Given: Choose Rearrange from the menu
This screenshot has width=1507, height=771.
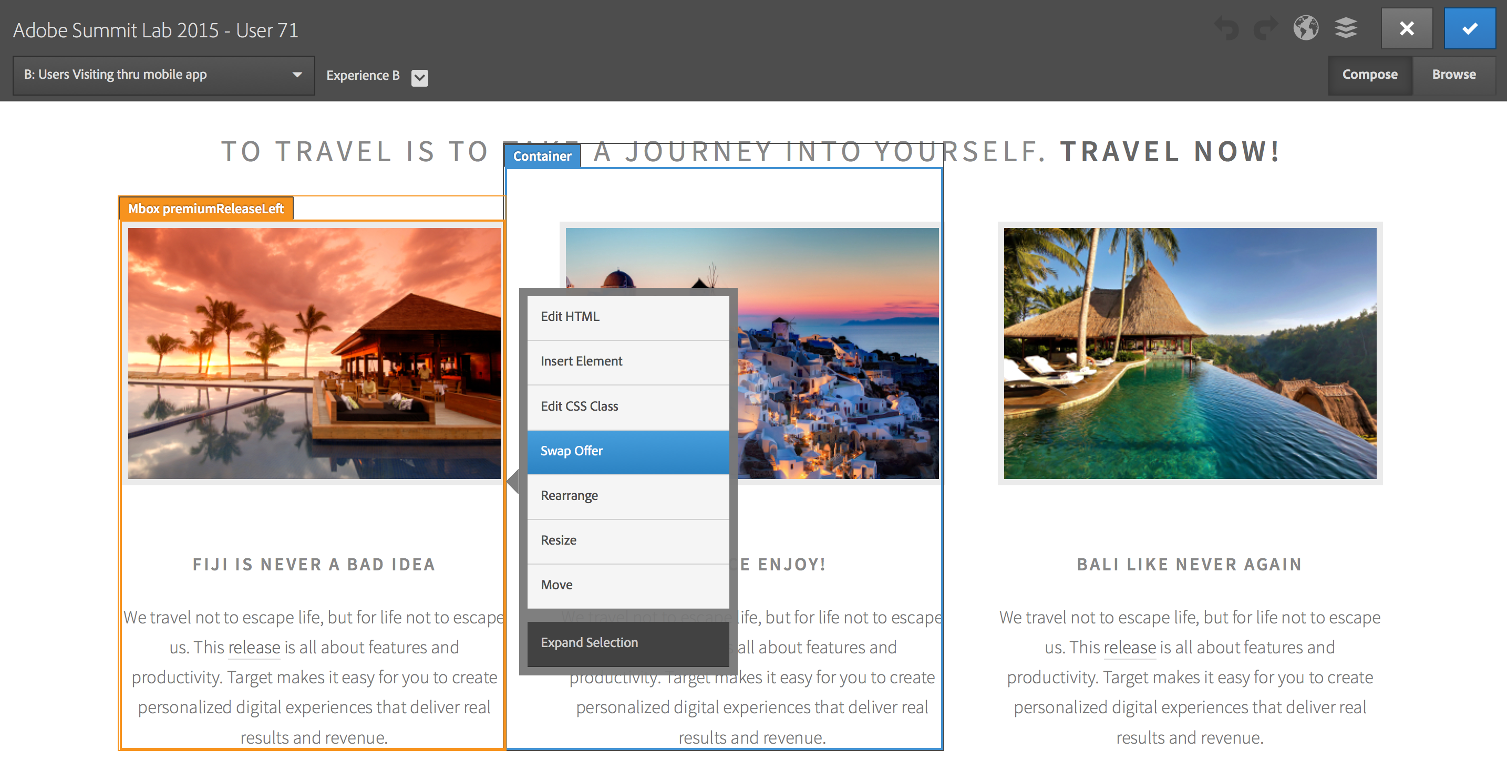Looking at the screenshot, I should point(628,496).
